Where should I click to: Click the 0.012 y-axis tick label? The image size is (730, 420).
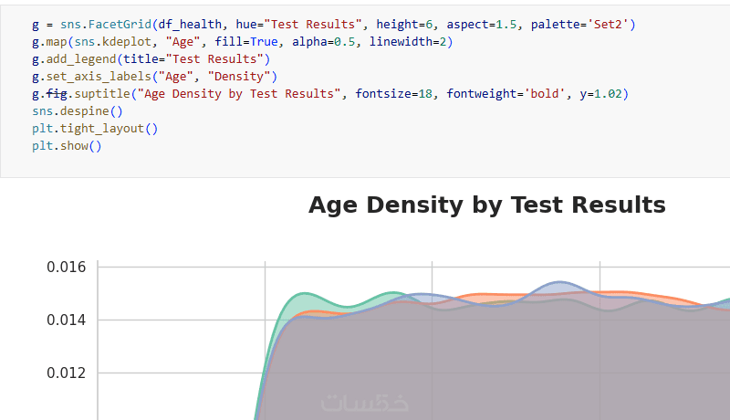66,373
